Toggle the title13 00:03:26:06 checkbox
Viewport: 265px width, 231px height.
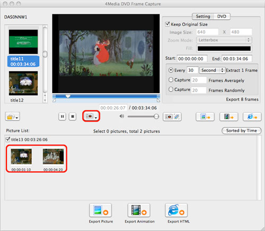(7, 140)
